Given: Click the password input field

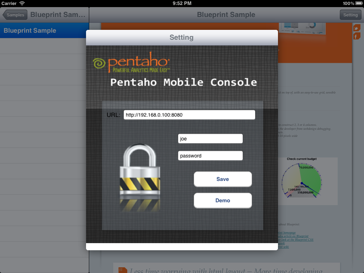Looking at the screenshot, I should 210,156.
